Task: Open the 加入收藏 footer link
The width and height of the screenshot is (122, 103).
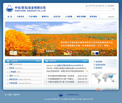Action: pyautogui.click(x=8, y=95)
